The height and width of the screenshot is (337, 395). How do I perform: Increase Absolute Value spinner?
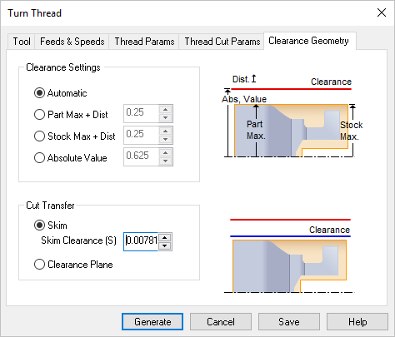(x=166, y=152)
